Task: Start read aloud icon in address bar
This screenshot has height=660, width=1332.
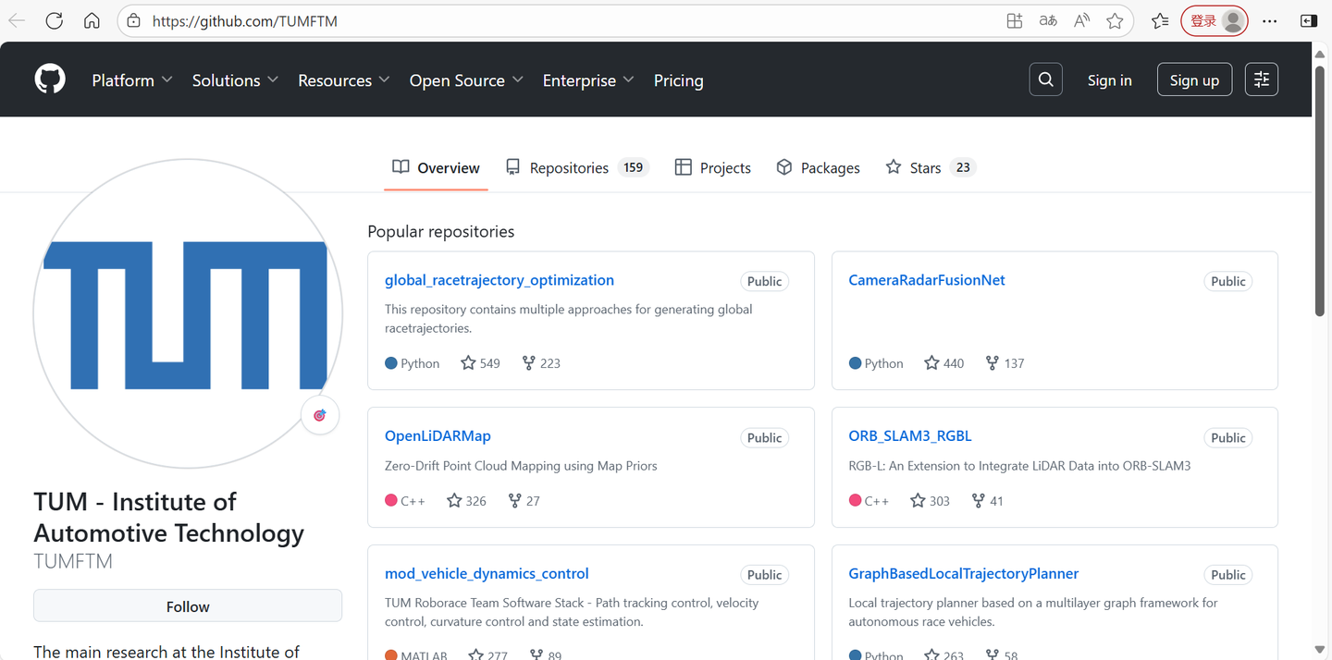Action: (x=1081, y=20)
